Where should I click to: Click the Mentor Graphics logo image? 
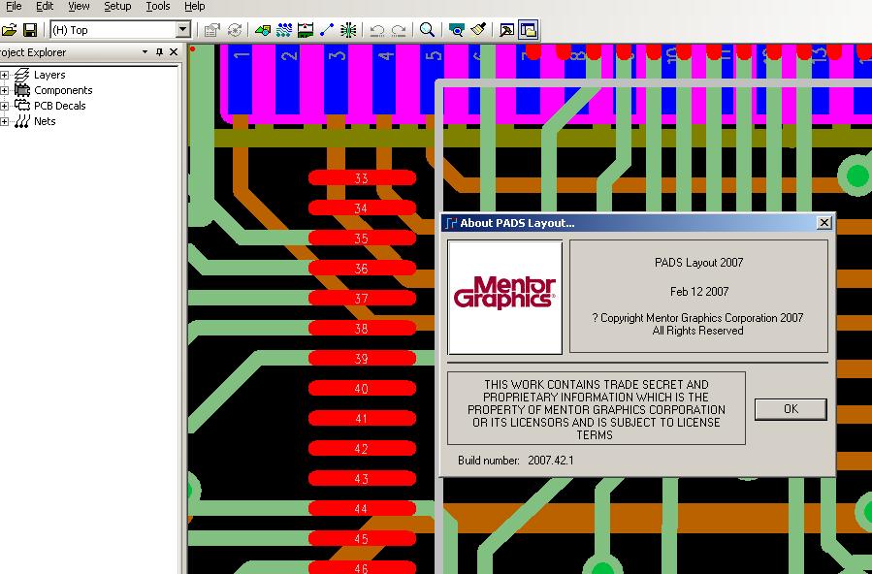tap(504, 298)
